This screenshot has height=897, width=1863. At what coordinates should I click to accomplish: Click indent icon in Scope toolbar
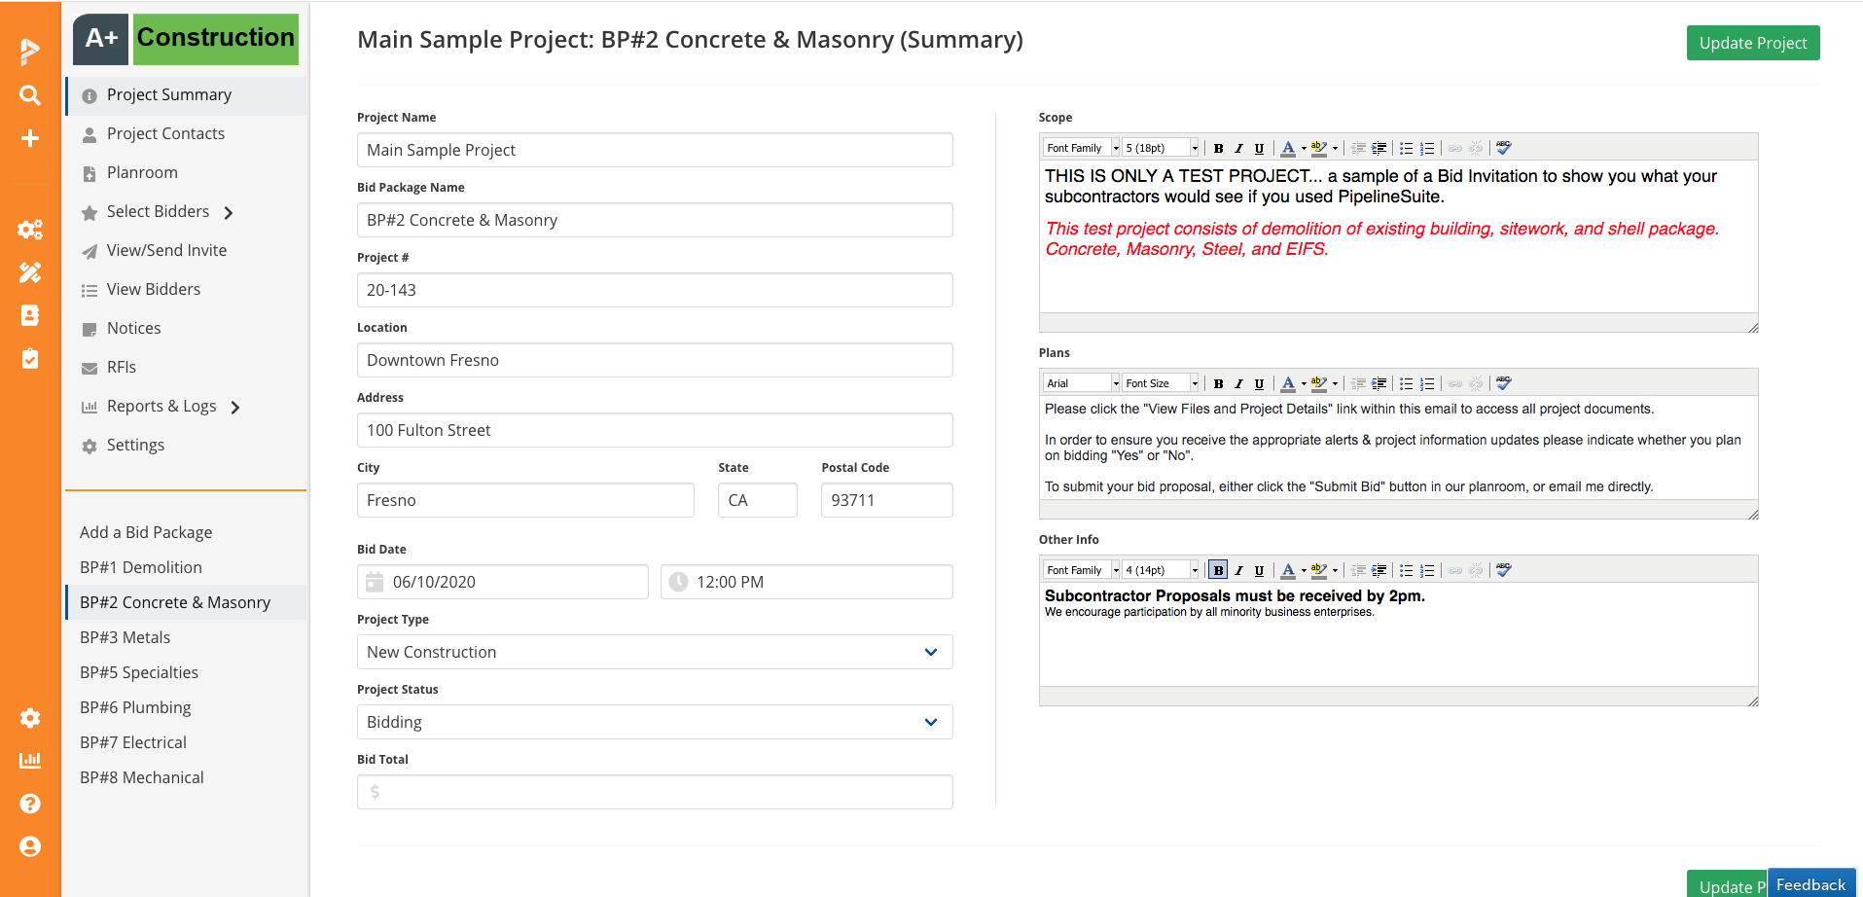[1379, 149]
